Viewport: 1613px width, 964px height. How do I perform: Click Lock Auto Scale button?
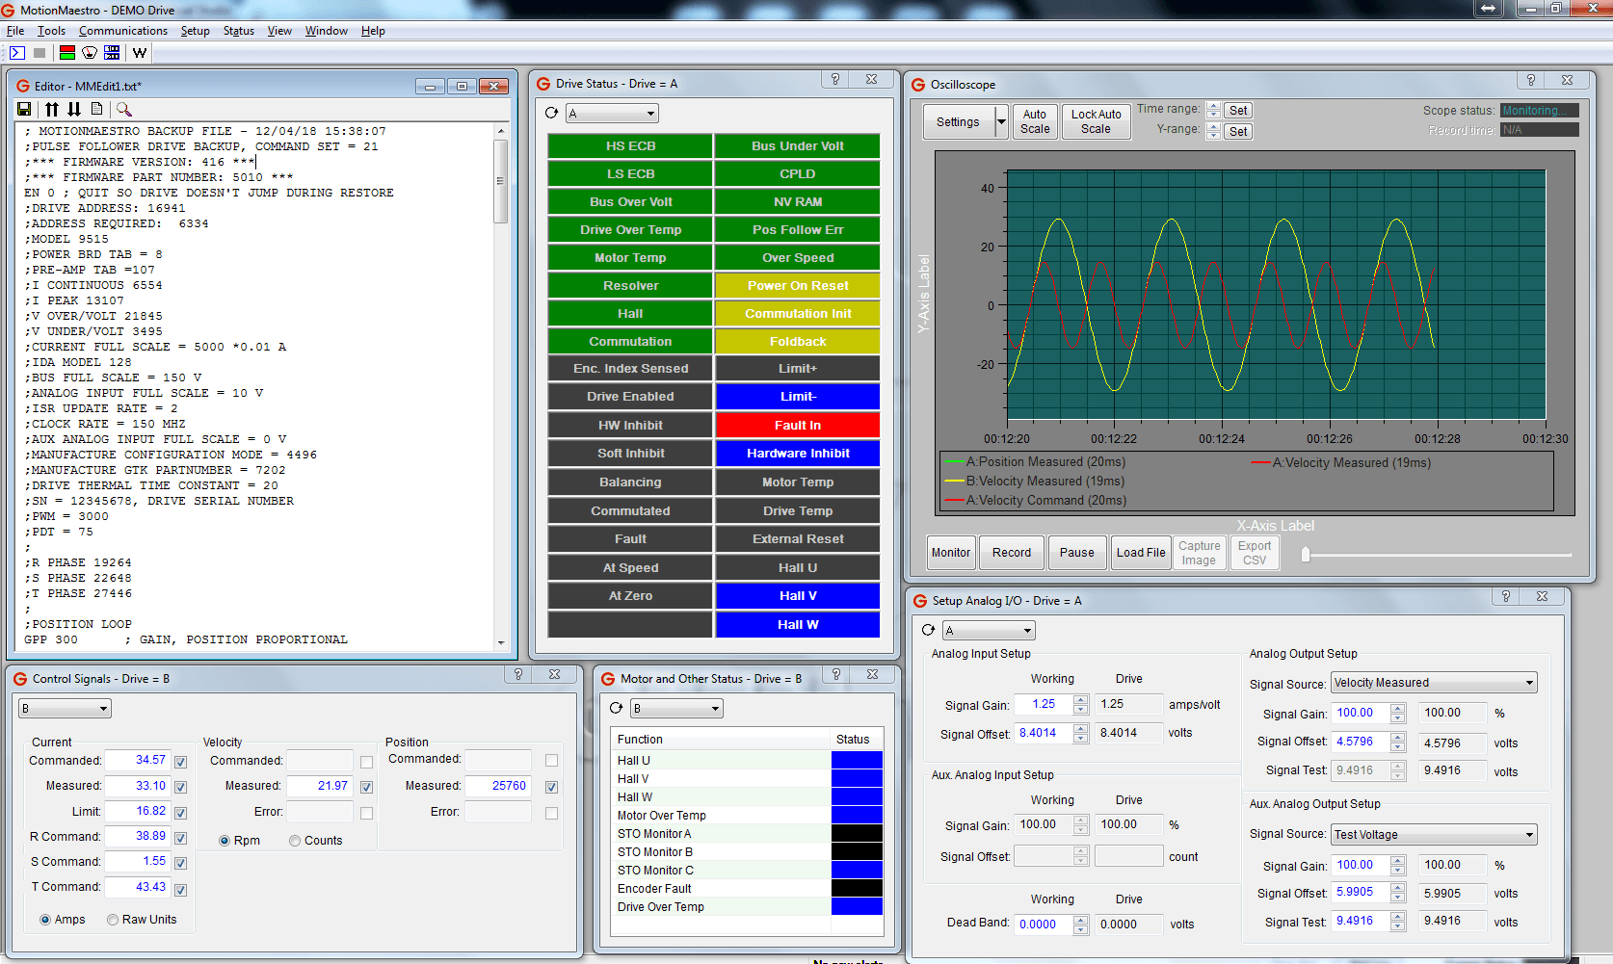coord(1096,122)
